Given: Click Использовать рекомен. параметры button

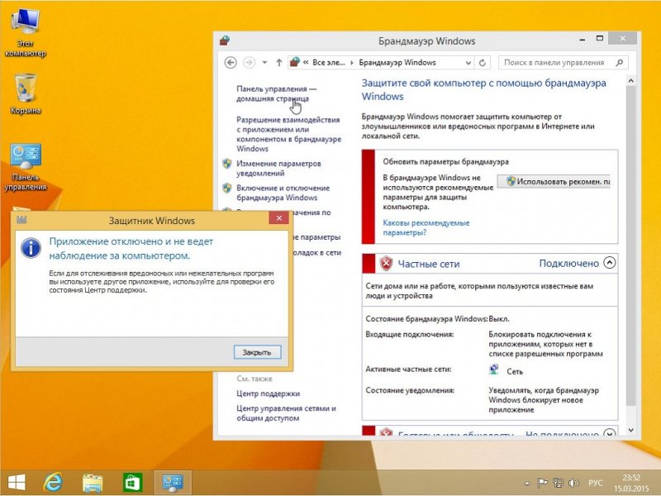Looking at the screenshot, I should coord(554,181).
